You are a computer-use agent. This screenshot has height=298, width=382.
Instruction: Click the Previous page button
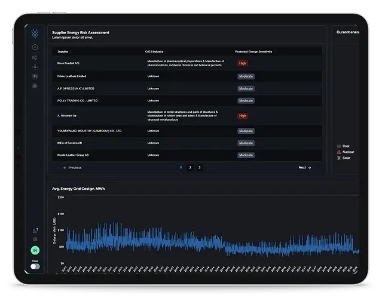click(72, 168)
